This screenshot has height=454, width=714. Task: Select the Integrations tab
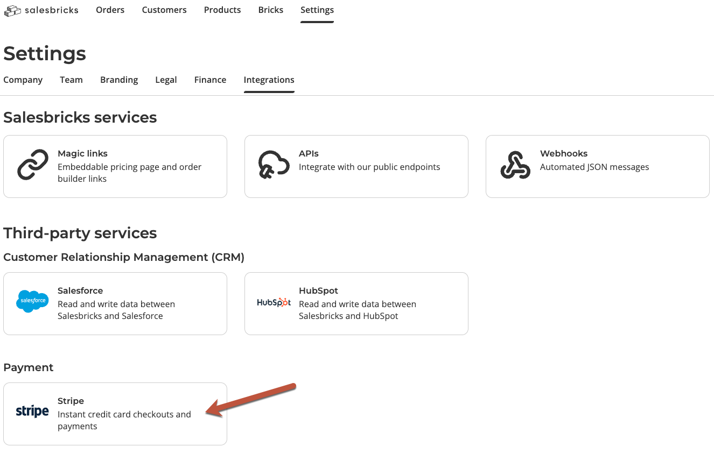(269, 80)
